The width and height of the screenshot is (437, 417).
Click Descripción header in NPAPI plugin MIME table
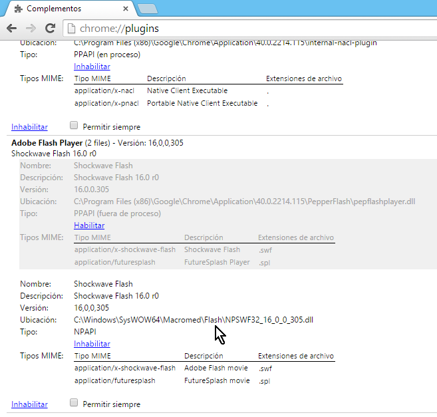click(204, 356)
